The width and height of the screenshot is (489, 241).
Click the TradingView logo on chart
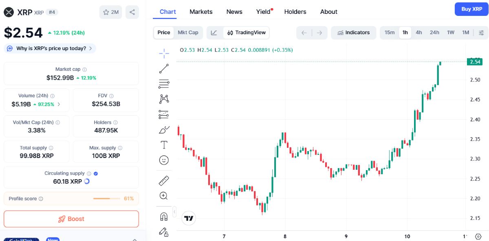tap(189, 219)
